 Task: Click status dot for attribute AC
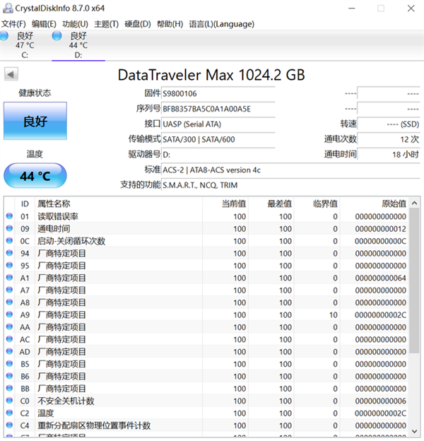tap(10, 339)
